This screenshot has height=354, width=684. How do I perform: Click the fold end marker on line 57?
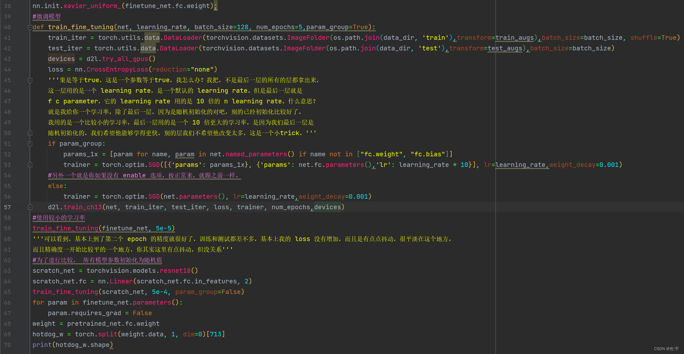click(x=30, y=207)
